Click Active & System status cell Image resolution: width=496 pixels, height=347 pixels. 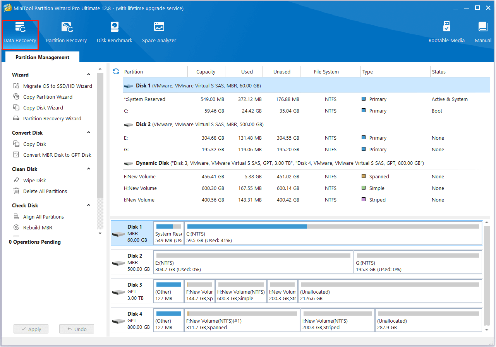tap(450, 99)
